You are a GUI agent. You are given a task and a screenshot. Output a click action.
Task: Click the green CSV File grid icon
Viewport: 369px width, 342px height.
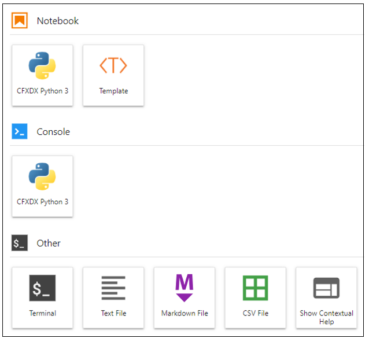(x=255, y=288)
